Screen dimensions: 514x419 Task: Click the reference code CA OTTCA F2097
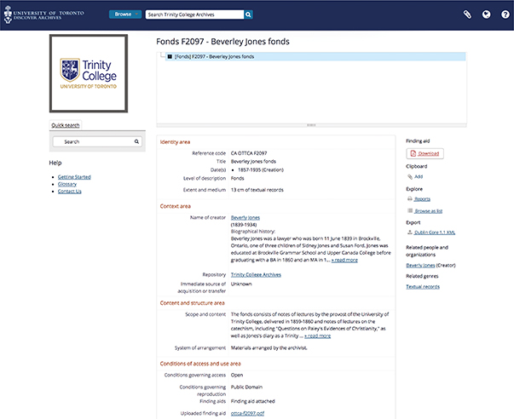tap(249, 153)
